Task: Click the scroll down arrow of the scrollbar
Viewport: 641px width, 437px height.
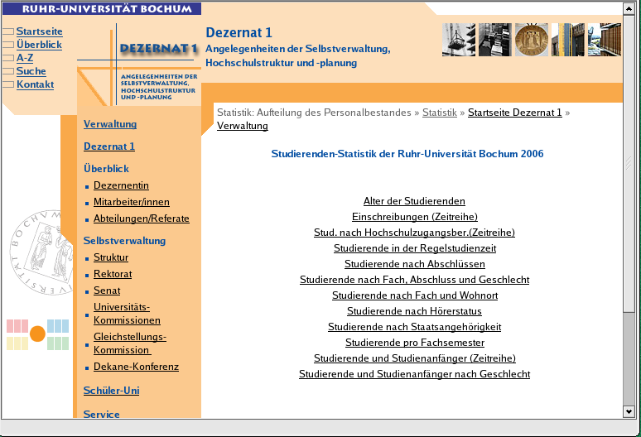Action: (629, 411)
